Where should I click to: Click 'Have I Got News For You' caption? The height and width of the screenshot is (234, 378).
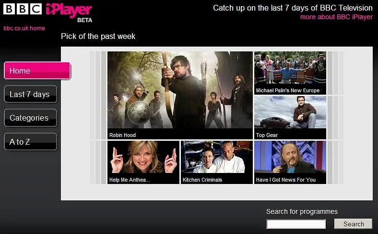click(286, 180)
